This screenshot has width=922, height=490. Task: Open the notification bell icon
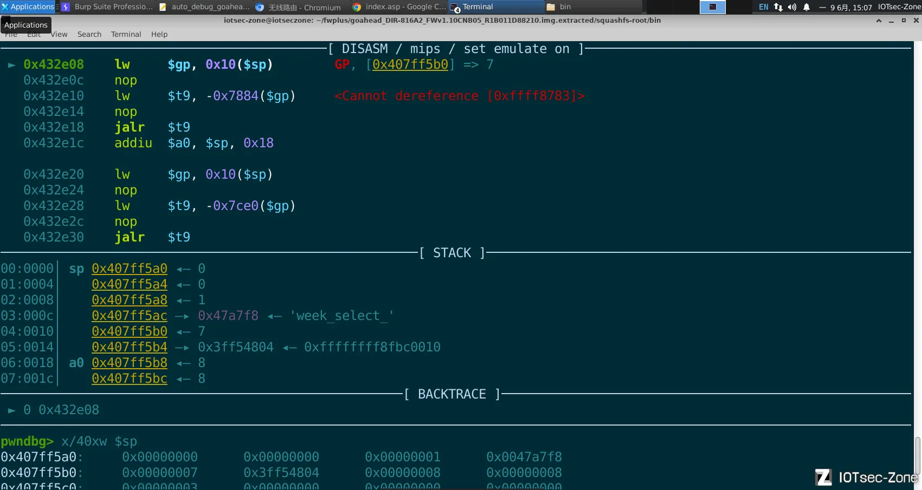point(807,7)
